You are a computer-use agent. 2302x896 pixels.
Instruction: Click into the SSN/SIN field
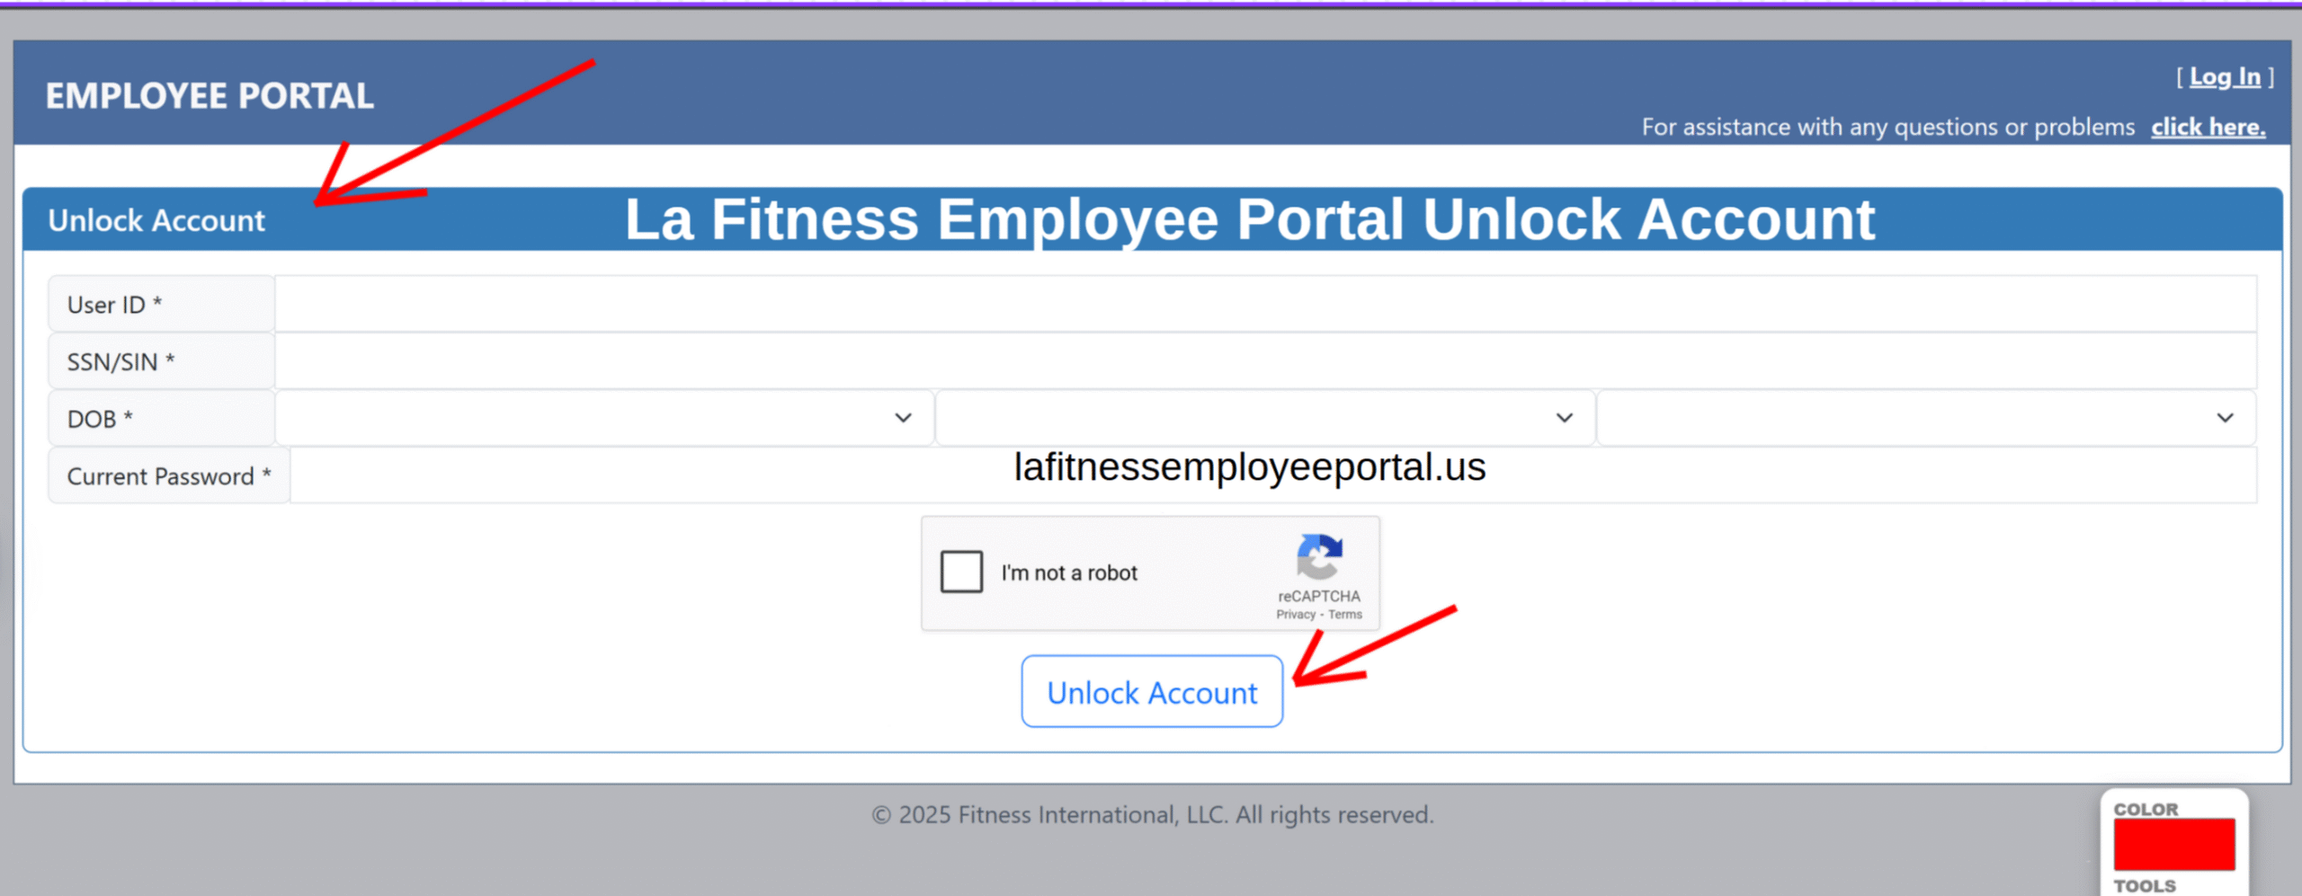(x=1265, y=361)
